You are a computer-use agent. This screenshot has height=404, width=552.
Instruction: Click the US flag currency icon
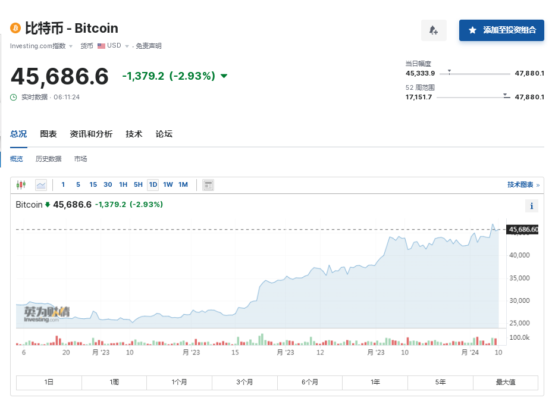pyautogui.click(x=101, y=46)
